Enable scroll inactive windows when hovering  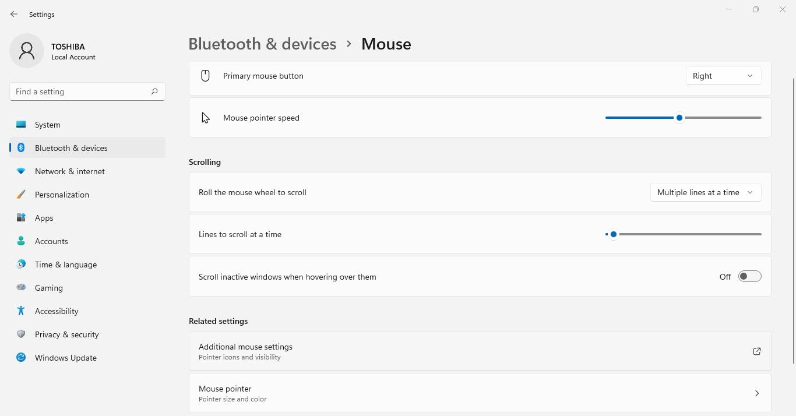[x=749, y=276]
